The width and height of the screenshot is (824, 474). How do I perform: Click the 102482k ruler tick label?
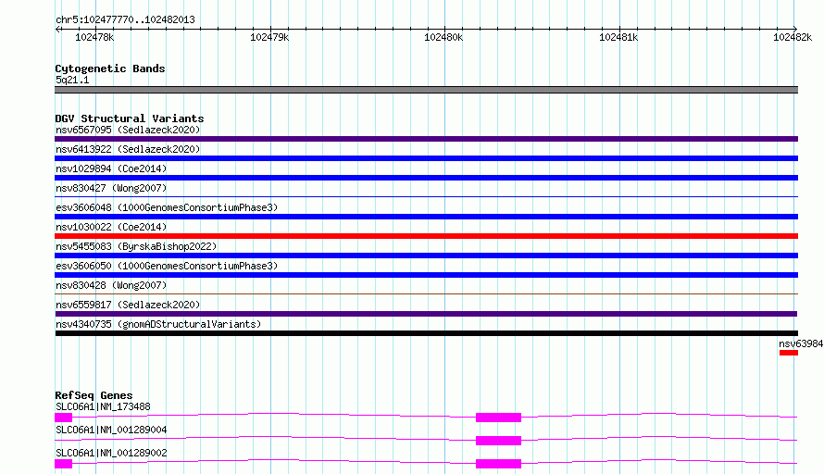coord(793,37)
